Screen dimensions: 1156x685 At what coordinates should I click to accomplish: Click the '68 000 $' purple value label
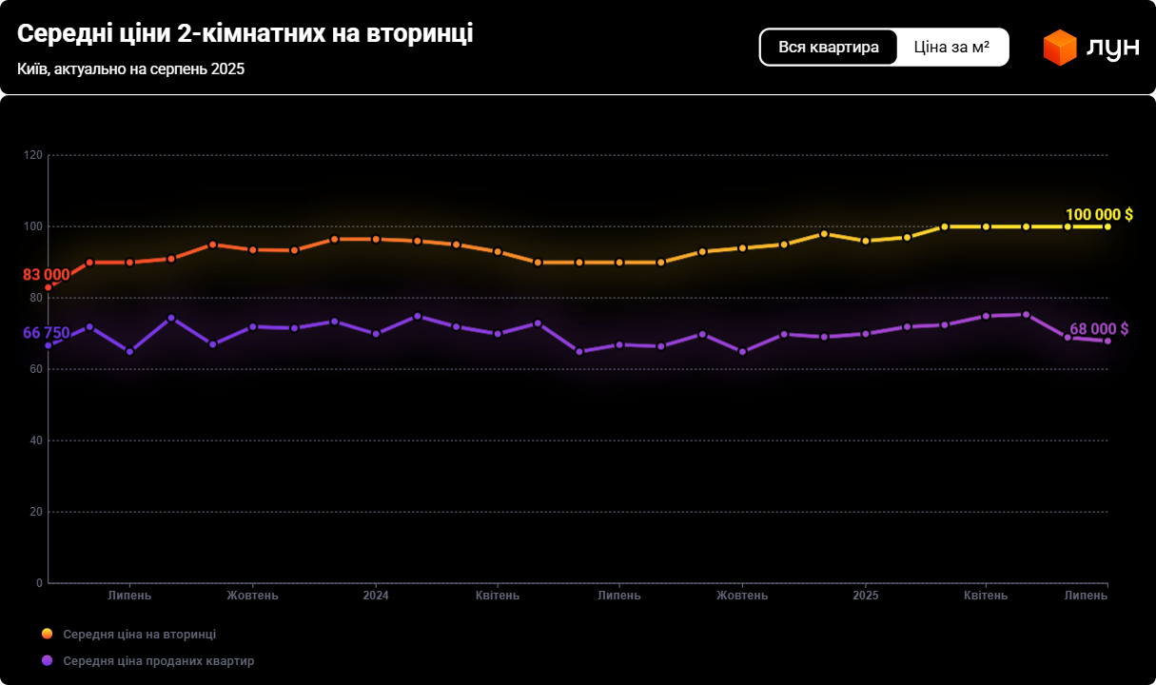[x=1099, y=328]
